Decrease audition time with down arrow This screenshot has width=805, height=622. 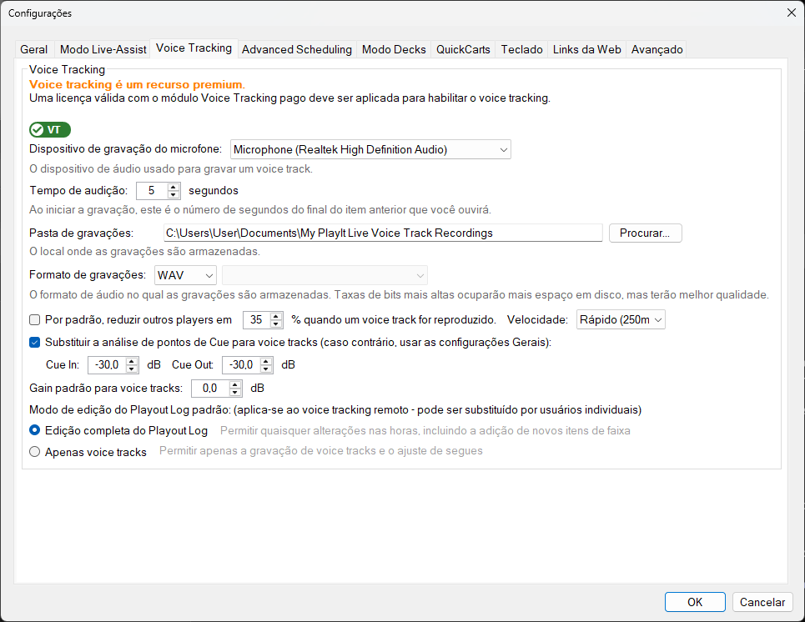click(x=174, y=195)
